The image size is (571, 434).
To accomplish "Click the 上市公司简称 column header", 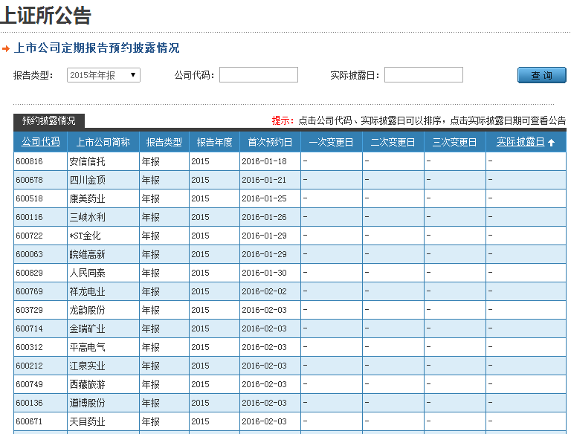I will point(103,142).
